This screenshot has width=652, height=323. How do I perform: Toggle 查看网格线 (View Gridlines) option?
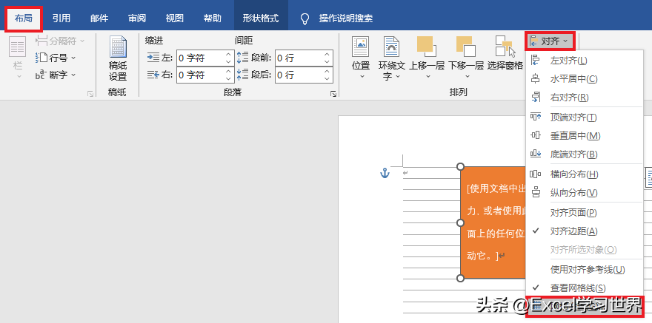pyautogui.click(x=577, y=288)
